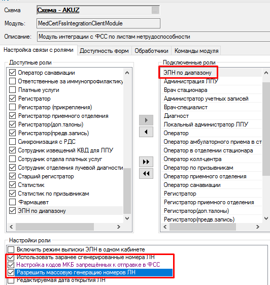Click the double right arrow add-all button
Screen dimensions: 270x285
click(146, 162)
